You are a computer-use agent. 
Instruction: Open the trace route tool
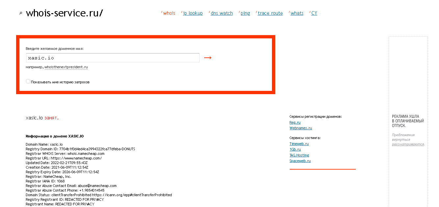[270, 13]
